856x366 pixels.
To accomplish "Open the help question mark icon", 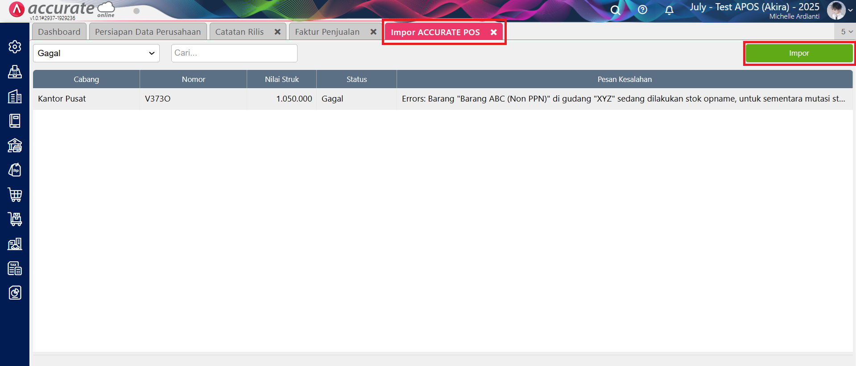I will pyautogui.click(x=642, y=10).
